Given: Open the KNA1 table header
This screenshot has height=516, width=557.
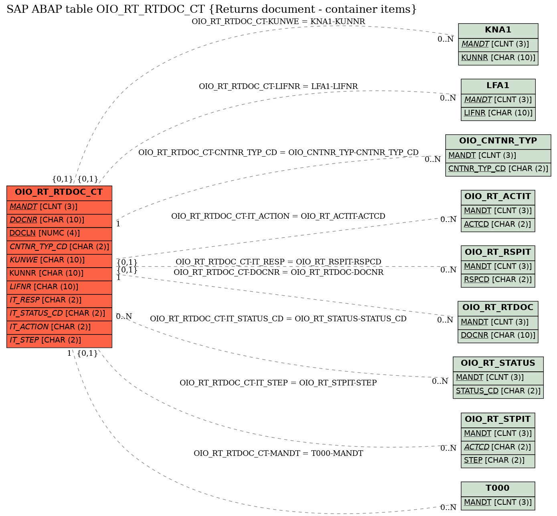Looking at the screenshot, I should tap(498, 30).
